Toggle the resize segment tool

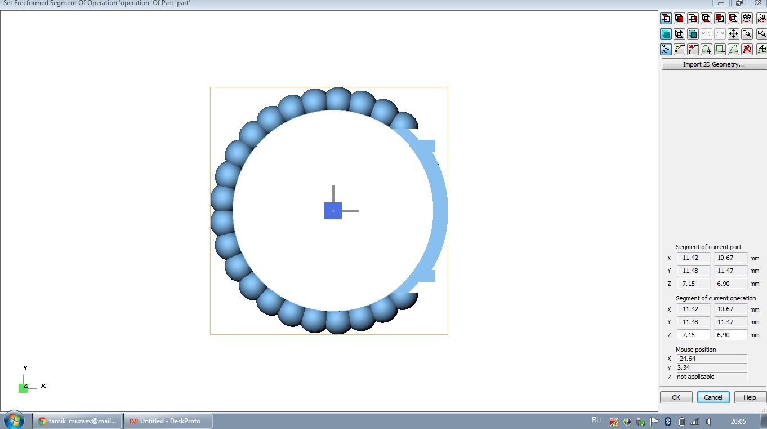pyautogui.click(x=666, y=49)
